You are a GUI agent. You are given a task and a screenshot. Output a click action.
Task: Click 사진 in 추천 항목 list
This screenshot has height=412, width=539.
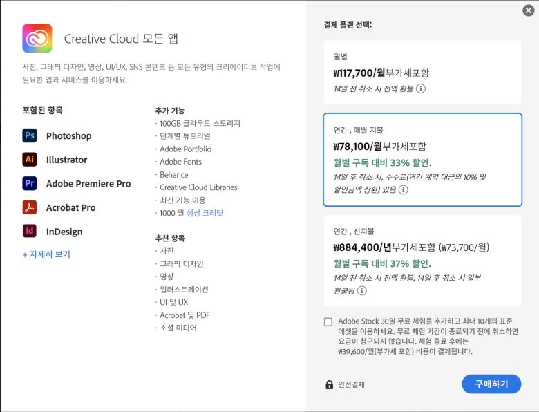(167, 251)
